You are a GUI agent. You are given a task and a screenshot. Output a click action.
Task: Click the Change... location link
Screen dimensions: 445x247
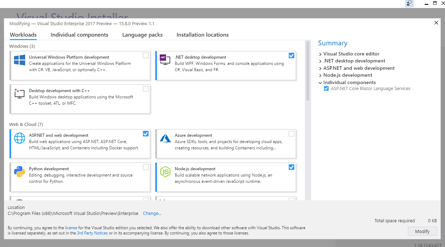[152, 214]
